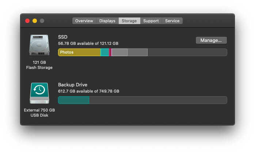This screenshot has width=255, height=152.
Task: Click the first gray SSD storage segment
Action: (x=119, y=52)
